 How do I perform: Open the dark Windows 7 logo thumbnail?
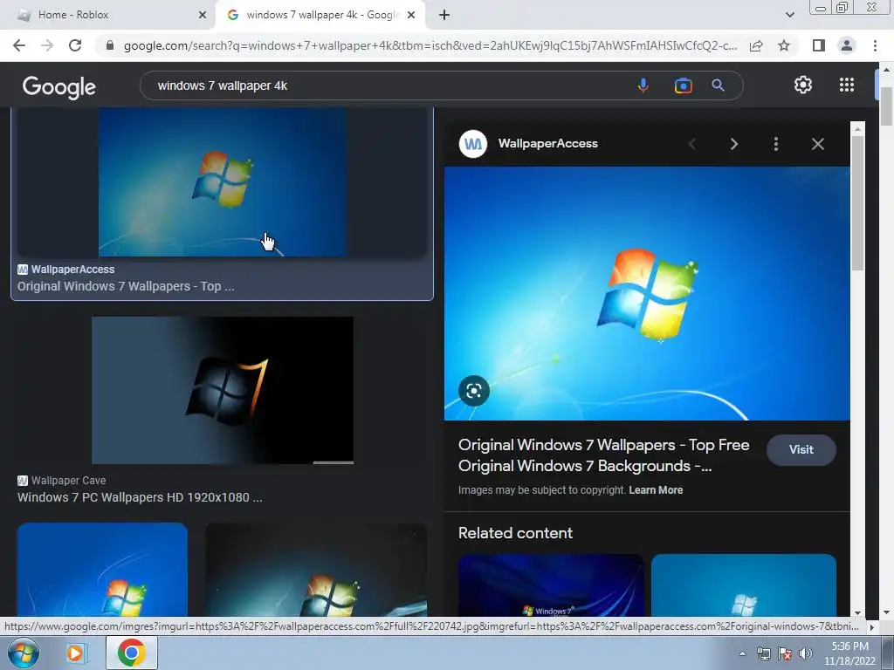click(223, 390)
